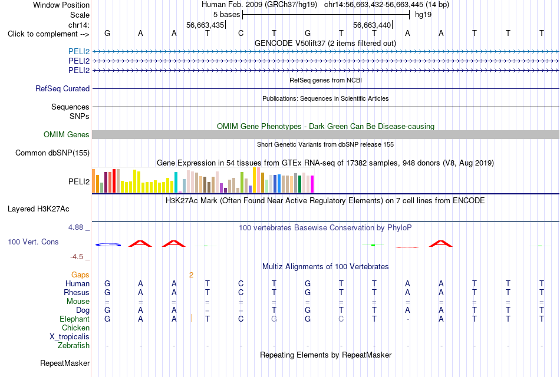Image resolution: width=560 pixels, height=377 pixels.
Task: Click the GENCODE V50lift37 track title
Action: tap(325, 43)
